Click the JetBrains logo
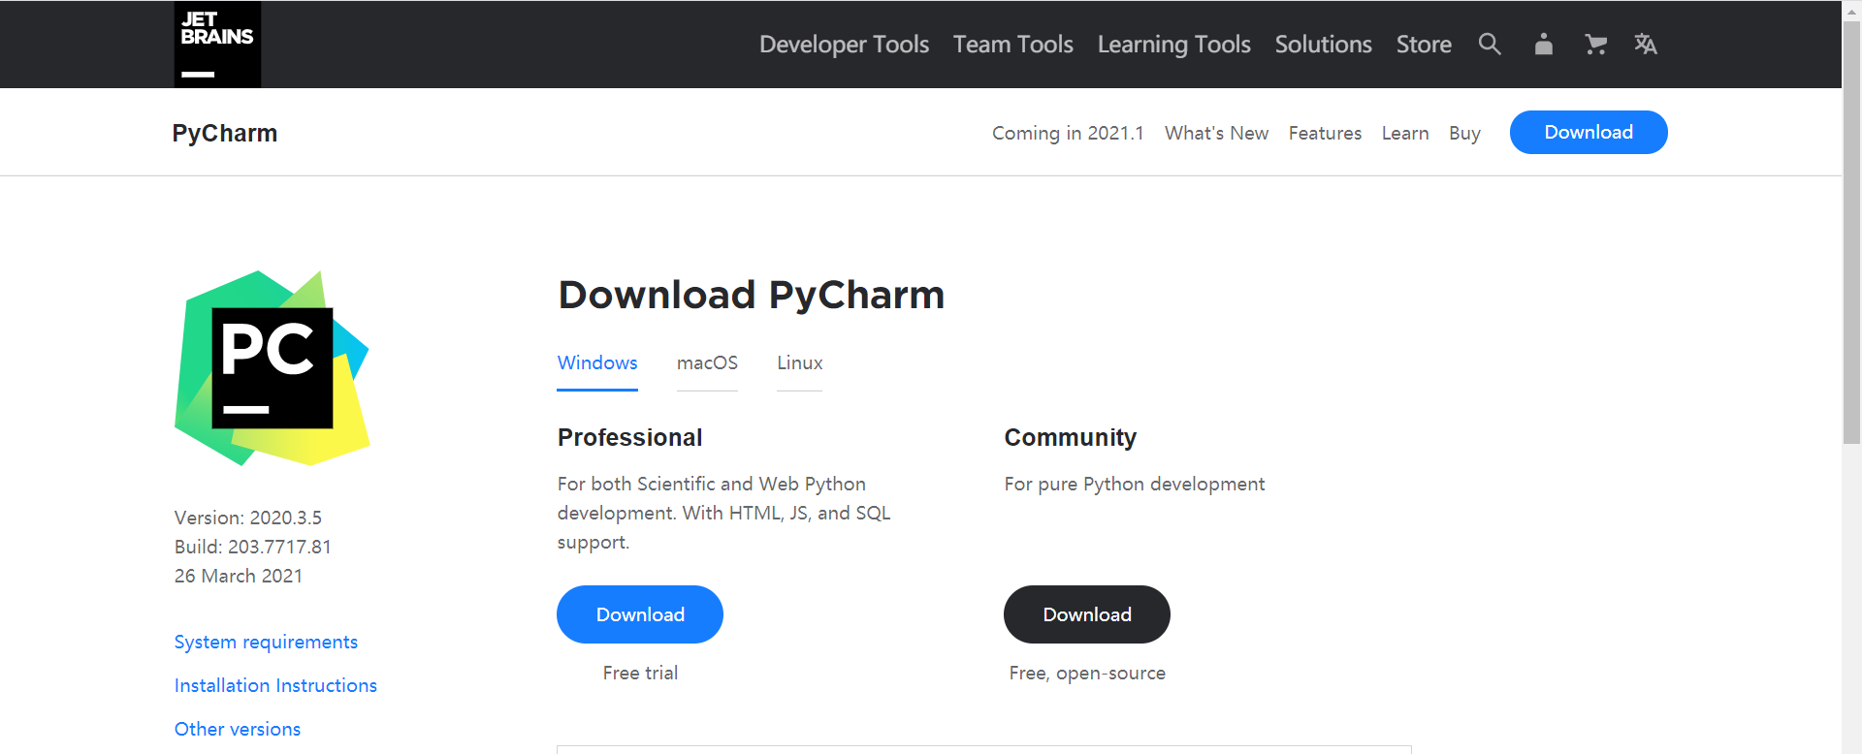 coord(217,45)
